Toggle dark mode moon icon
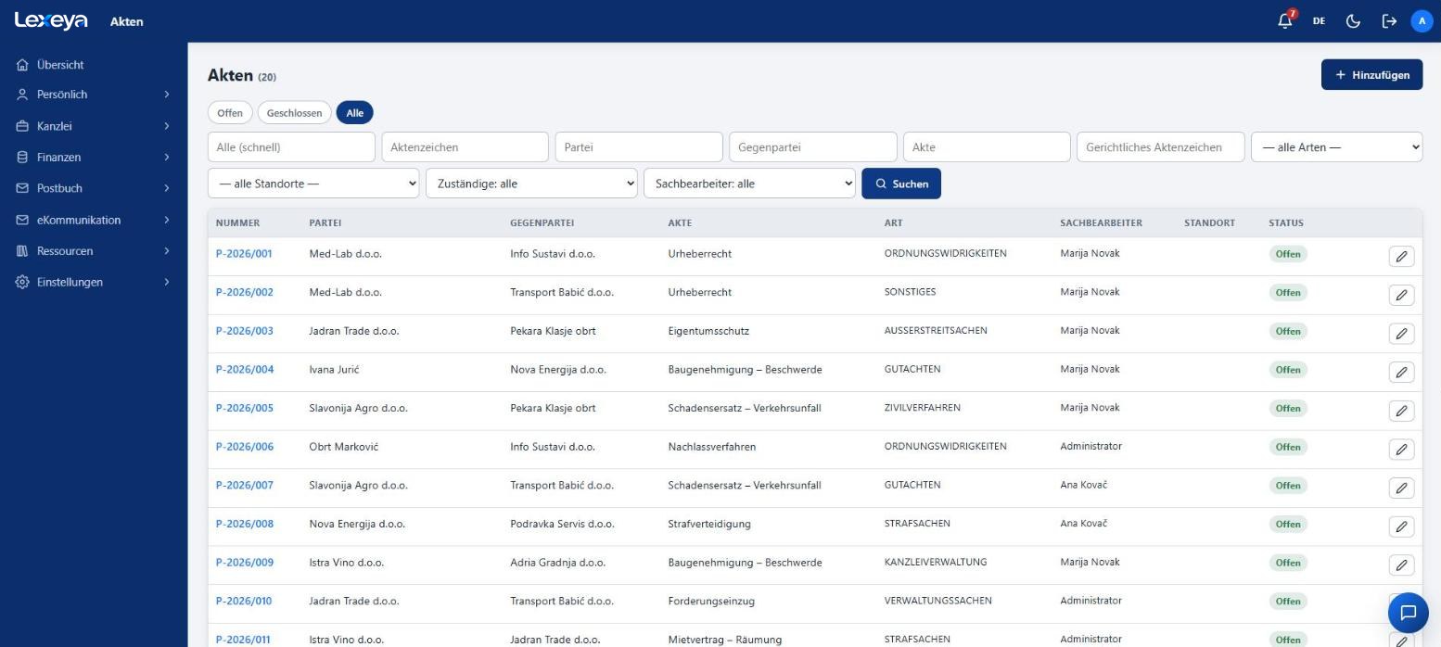 (1353, 21)
